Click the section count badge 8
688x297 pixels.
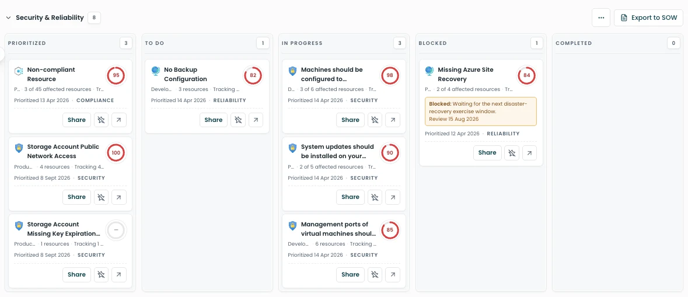[x=94, y=18]
